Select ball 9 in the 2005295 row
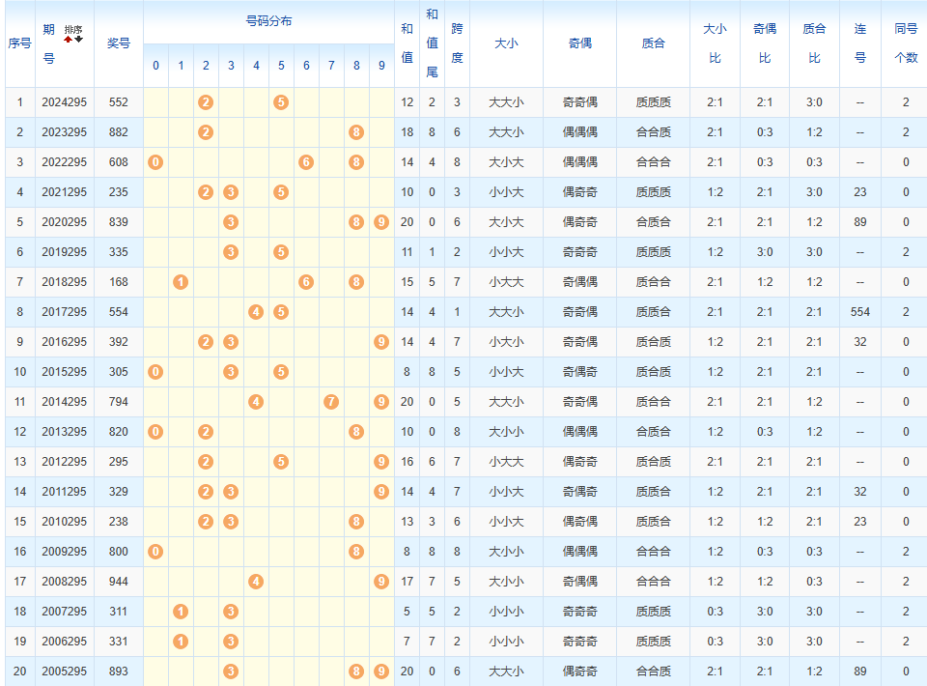Viewport: 927px width, 686px height. (381, 672)
